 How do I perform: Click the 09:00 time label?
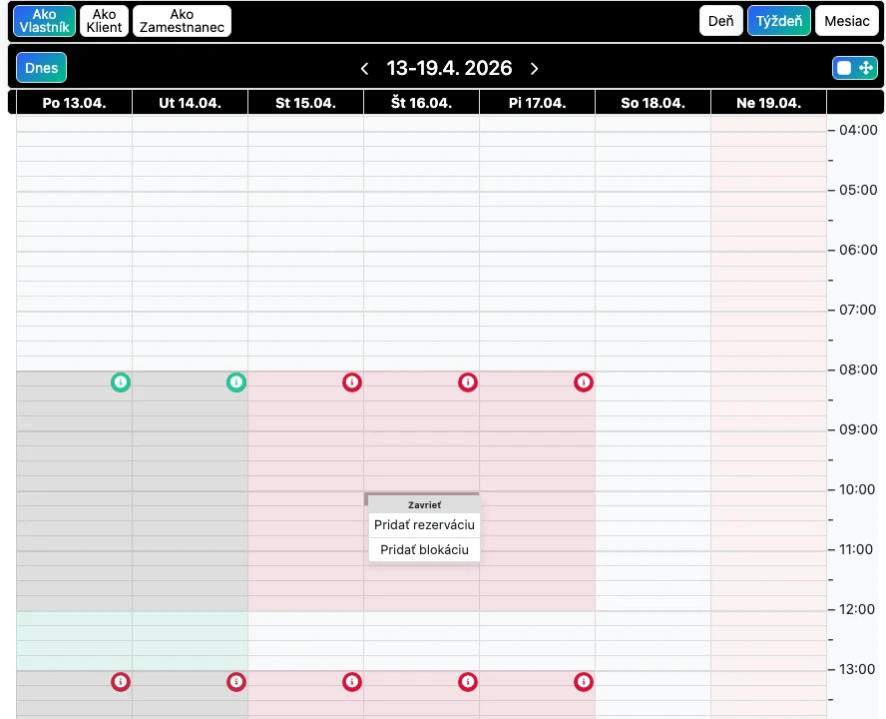click(858, 430)
